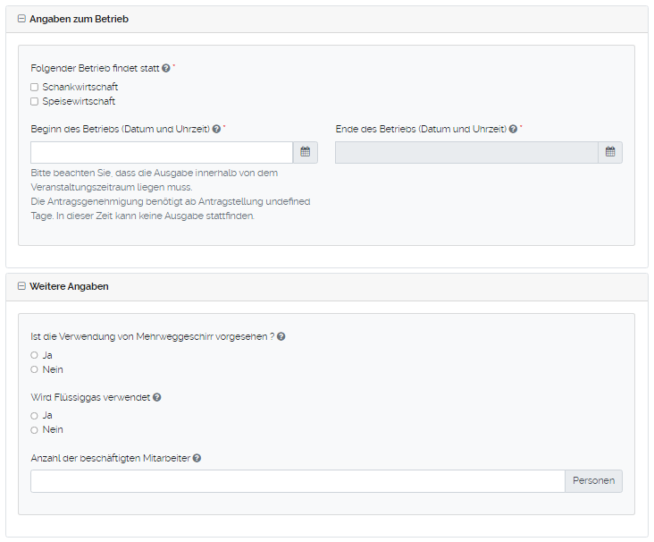654x542 pixels.
Task: Click the 'Personen' unit label
Action: (593, 481)
